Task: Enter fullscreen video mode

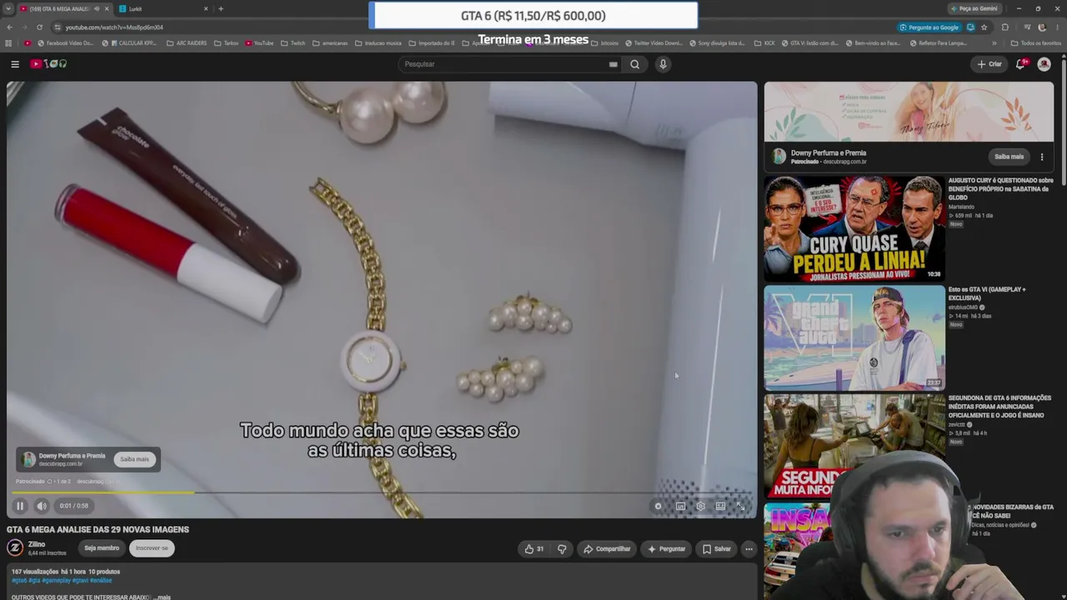Action: pyautogui.click(x=740, y=506)
